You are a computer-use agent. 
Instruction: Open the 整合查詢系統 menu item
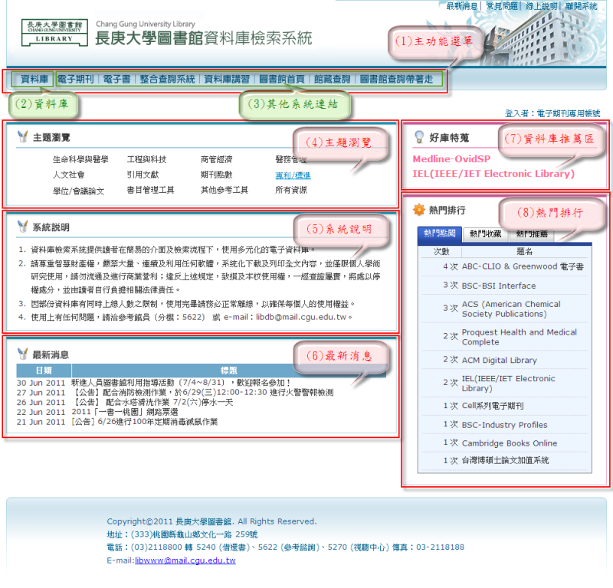click(x=167, y=80)
